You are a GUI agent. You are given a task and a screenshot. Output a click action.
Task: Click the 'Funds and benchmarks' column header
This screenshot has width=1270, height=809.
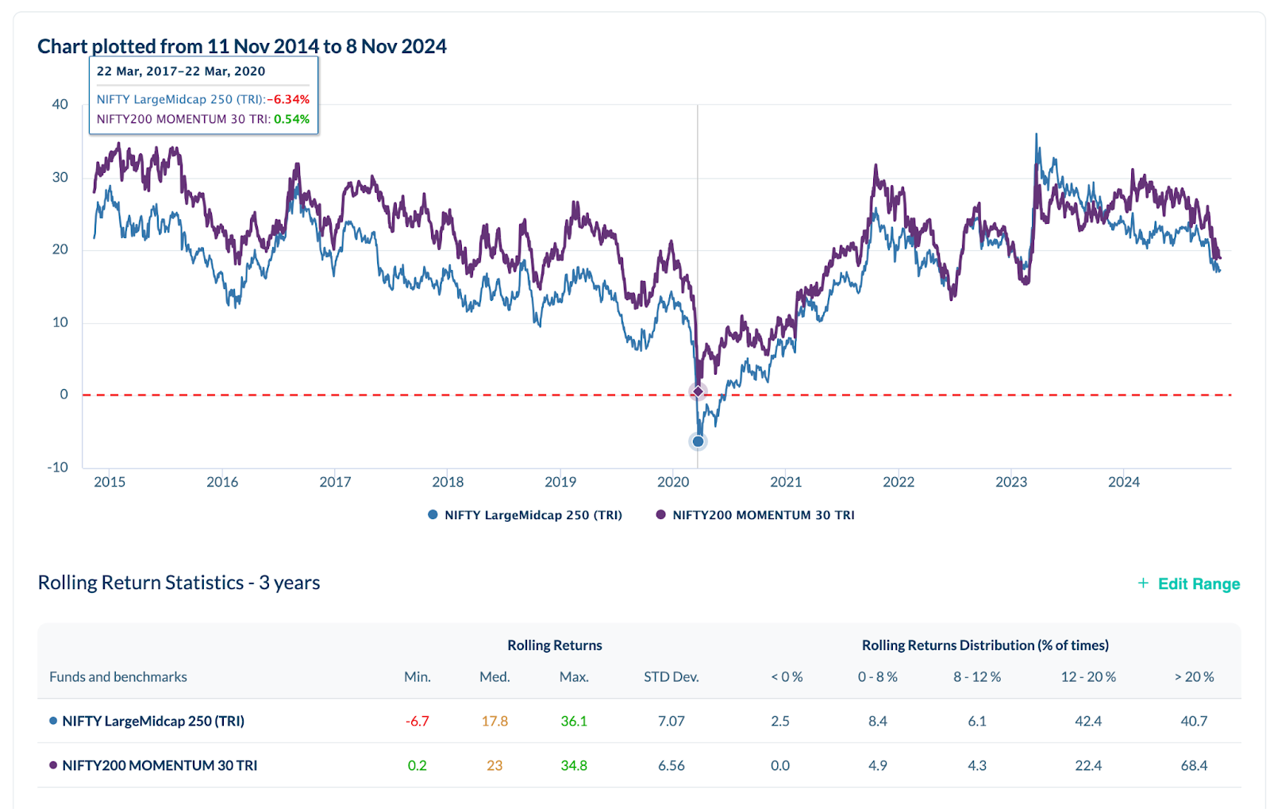click(118, 677)
